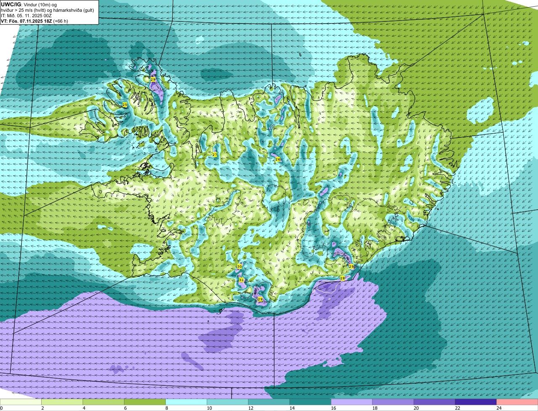Image resolution: width=538 pixels, height=411 pixels.
Task: Click the yellow 28 gust marker
Action: tap(343, 278)
